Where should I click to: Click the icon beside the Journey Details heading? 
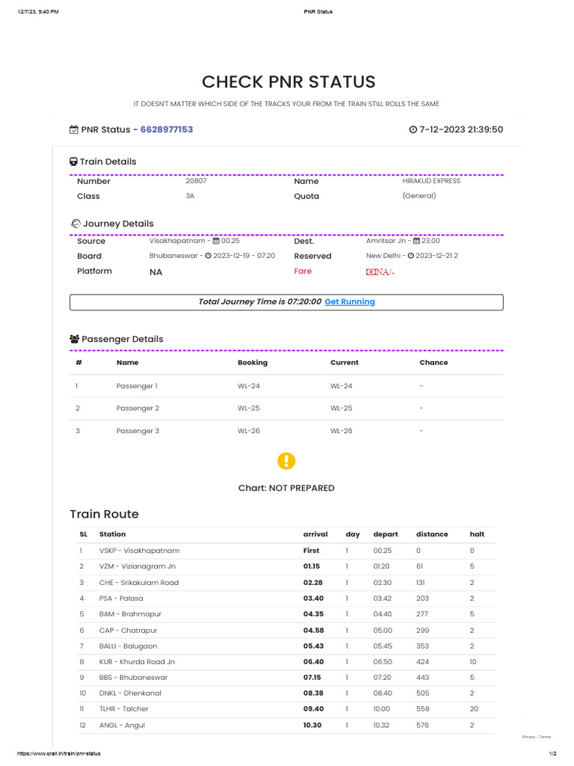pyautogui.click(x=75, y=224)
